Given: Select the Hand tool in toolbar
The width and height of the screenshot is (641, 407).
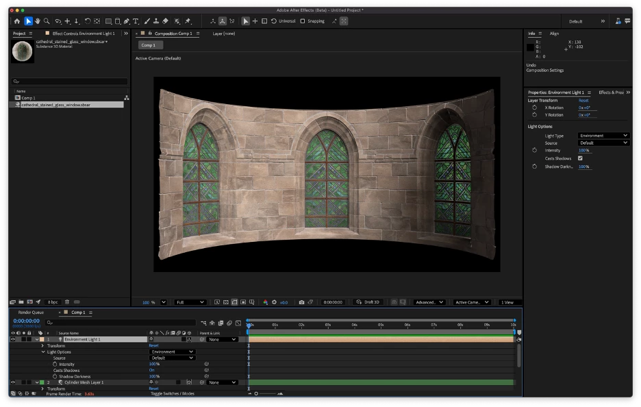Looking at the screenshot, I should click(x=37, y=21).
